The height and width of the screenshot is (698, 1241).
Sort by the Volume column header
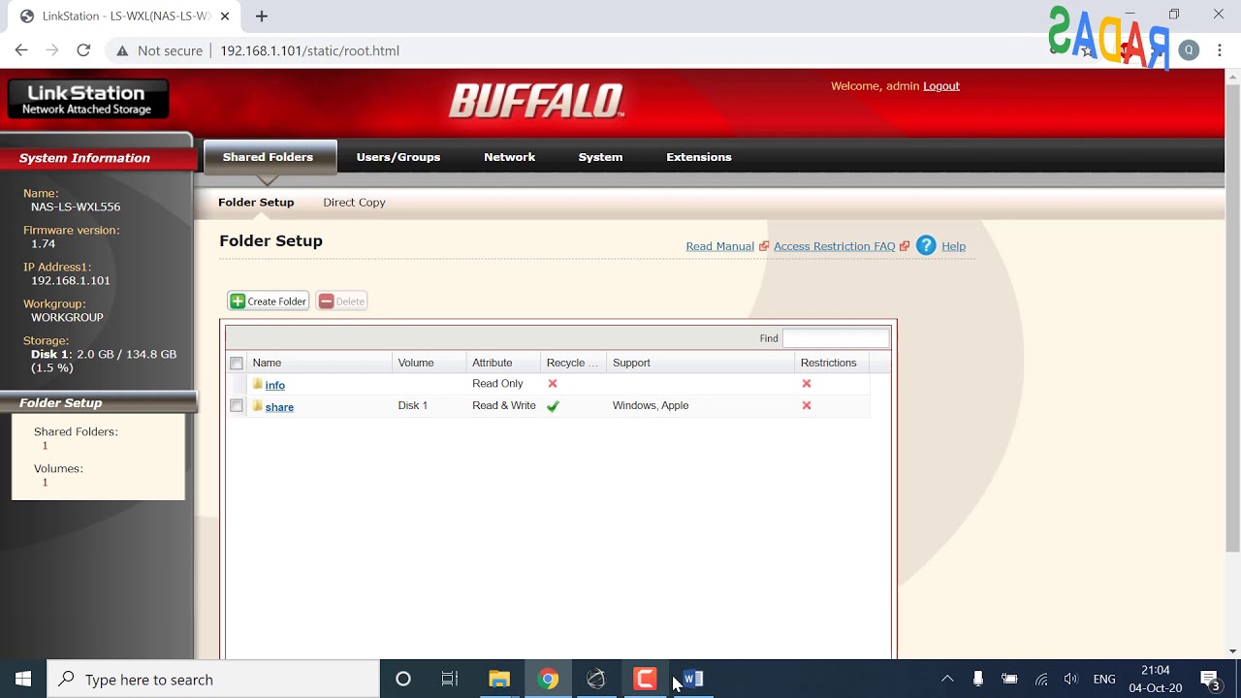coord(430,363)
